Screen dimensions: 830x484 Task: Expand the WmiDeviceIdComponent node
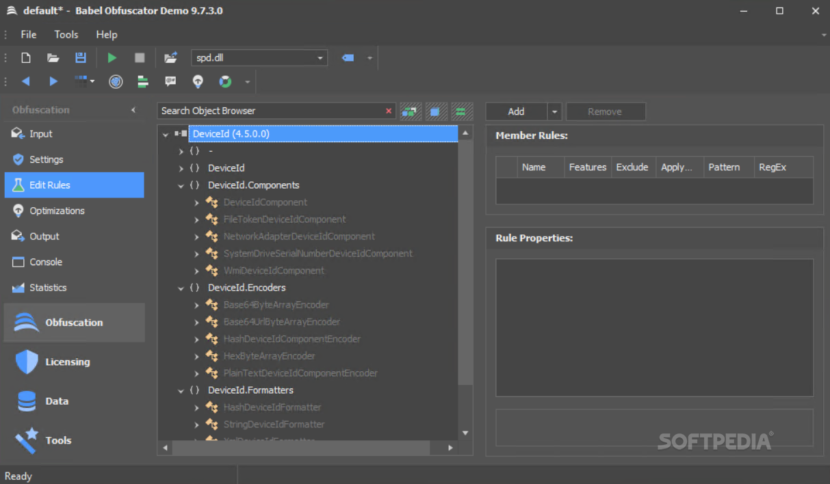[x=196, y=271]
